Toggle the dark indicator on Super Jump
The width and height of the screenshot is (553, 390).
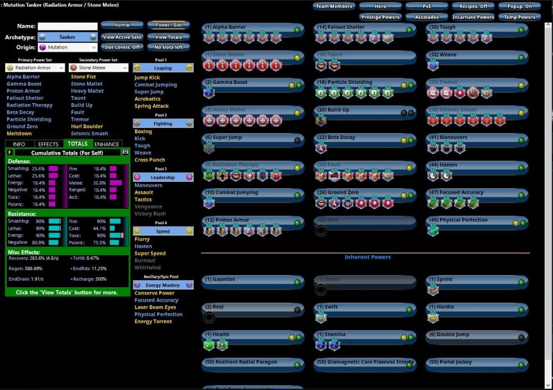(298, 140)
